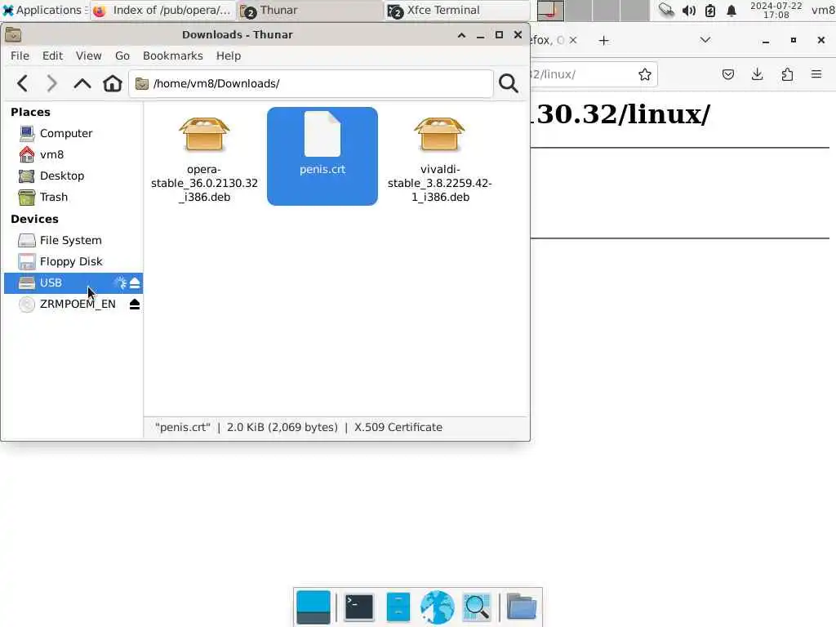Open volume control in system tray
Screen dimensions: 836x627
[688, 10]
